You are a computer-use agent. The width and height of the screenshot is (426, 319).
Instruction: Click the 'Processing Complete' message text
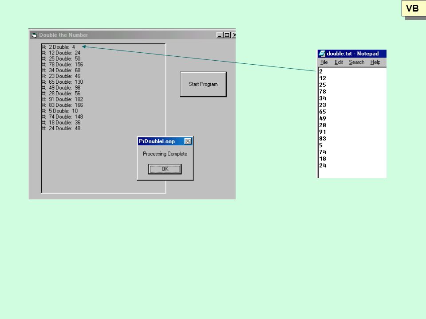[x=165, y=154]
